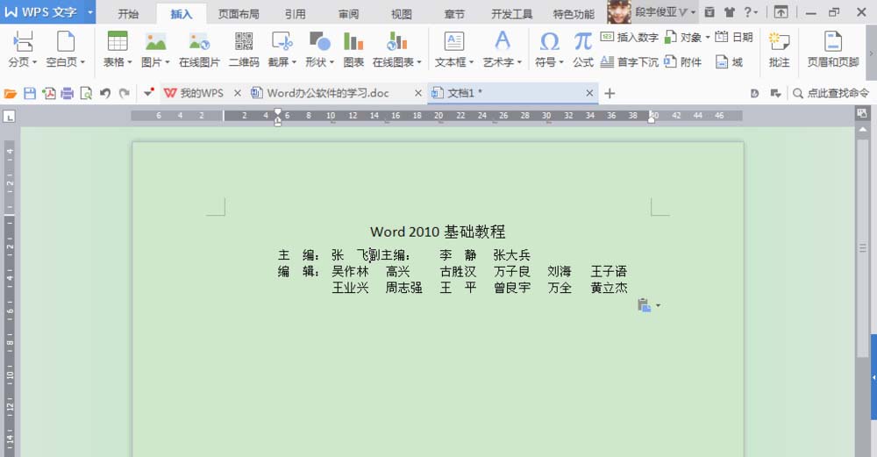The height and width of the screenshot is (457, 877).
Task: Click the 图表 chart icon
Action: pos(353,49)
